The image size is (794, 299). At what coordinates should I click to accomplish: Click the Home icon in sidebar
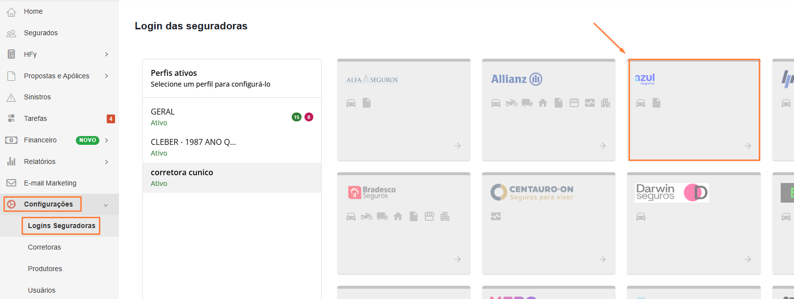[x=11, y=12]
